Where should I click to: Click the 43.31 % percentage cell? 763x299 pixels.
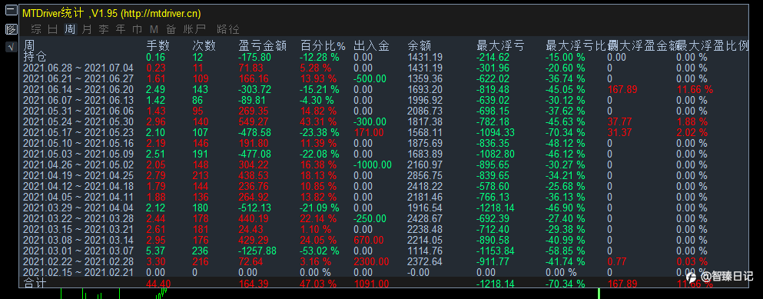(x=318, y=121)
